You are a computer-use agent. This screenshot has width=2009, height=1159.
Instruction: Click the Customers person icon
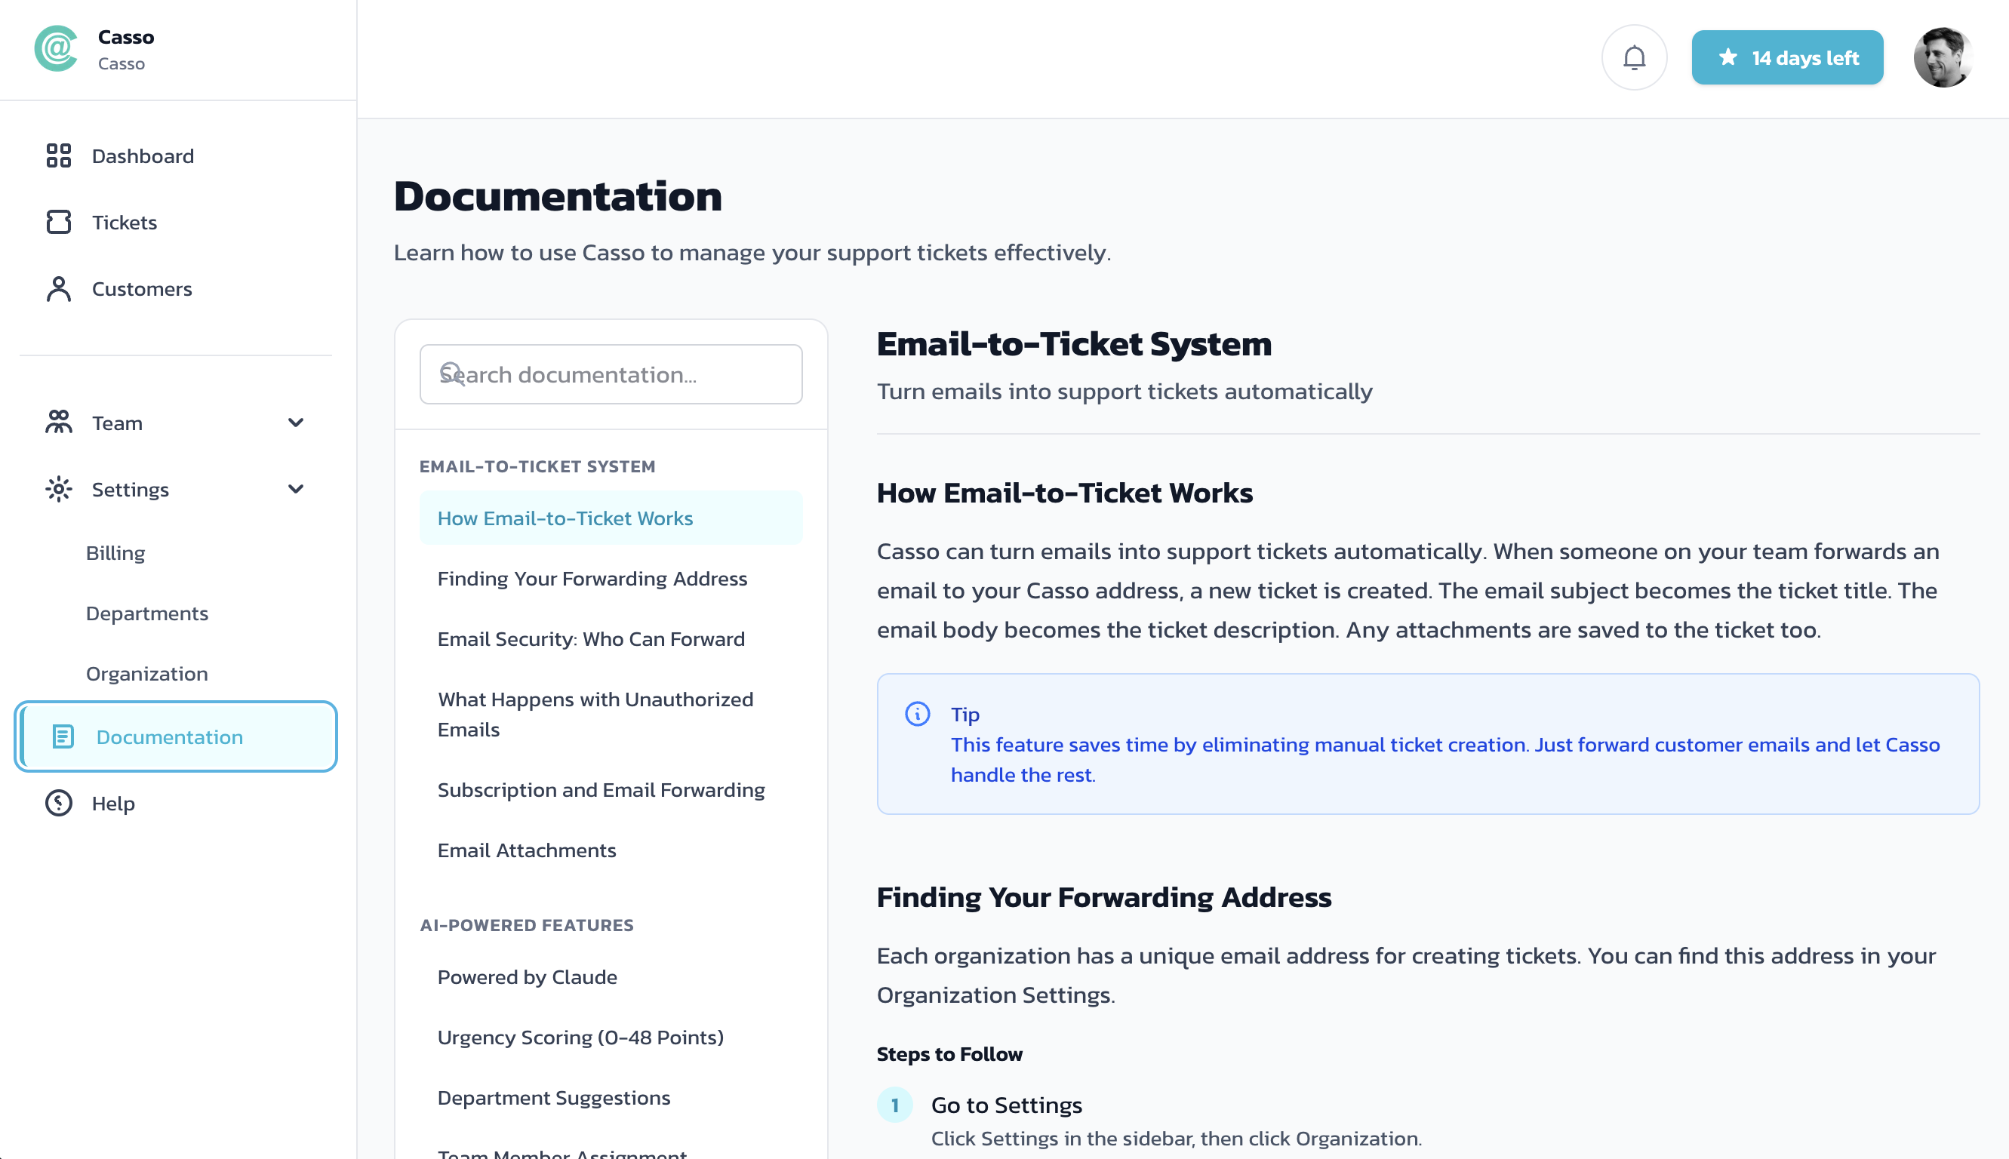58,289
